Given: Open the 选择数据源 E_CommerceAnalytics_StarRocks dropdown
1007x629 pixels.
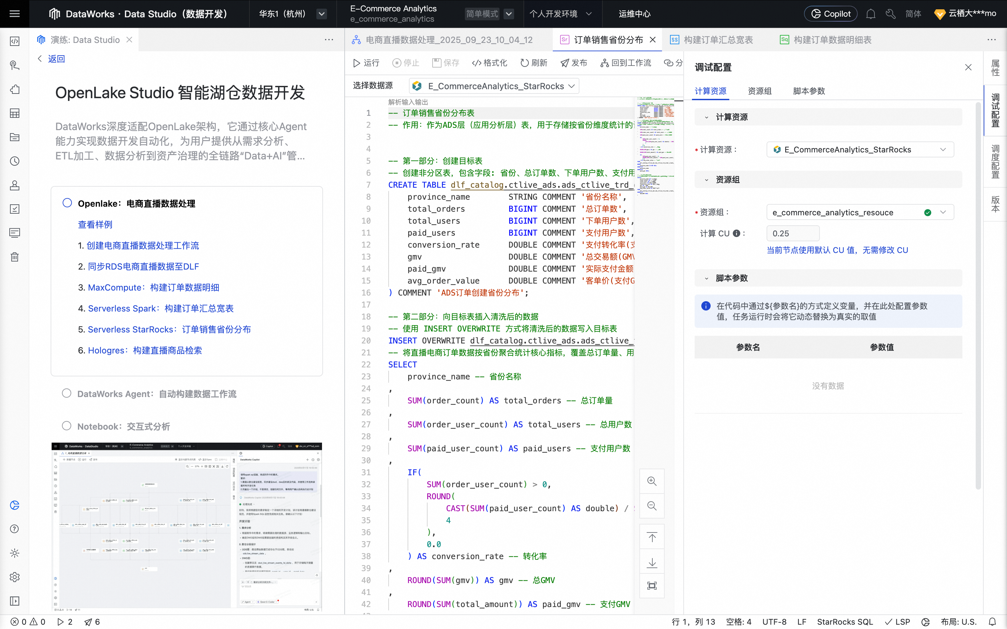Looking at the screenshot, I should (x=494, y=86).
